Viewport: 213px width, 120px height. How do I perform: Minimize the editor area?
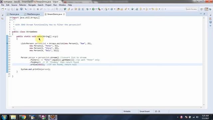click(201, 14)
